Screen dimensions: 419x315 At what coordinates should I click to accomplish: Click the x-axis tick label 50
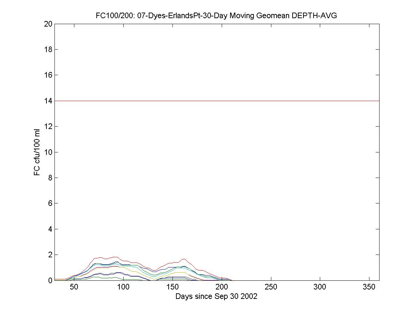(x=74, y=287)
